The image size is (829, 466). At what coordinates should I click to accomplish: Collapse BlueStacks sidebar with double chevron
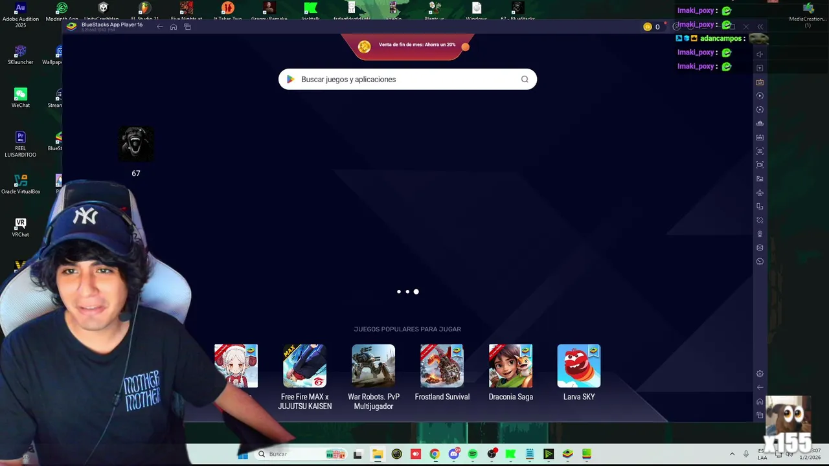pyautogui.click(x=760, y=27)
